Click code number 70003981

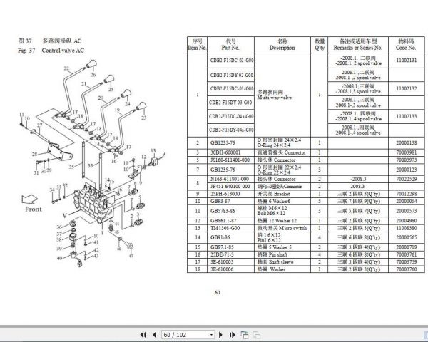(407, 152)
